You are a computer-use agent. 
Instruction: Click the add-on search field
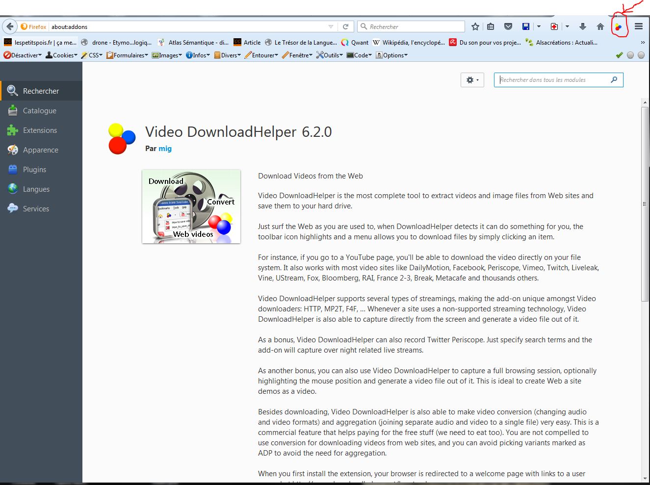point(553,80)
